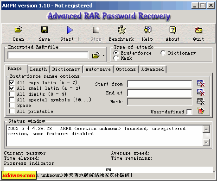217x181 pixels.
Task: Click the grayed Stop toolbar icon
Action: (96, 30)
